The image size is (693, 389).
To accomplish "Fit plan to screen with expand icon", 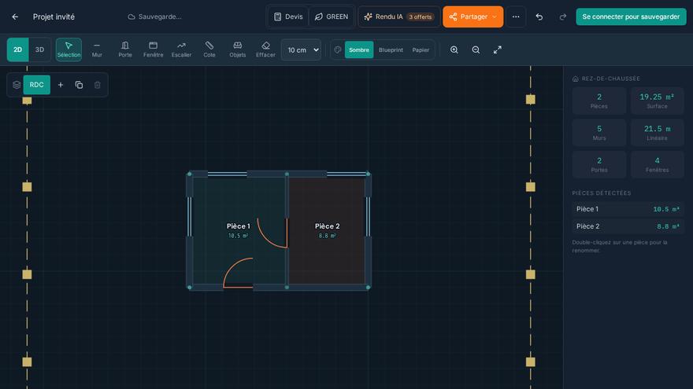I will 497,50.
